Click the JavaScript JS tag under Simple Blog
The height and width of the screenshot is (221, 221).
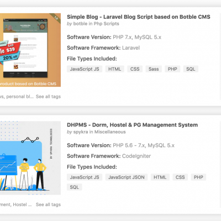tap(85, 69)
